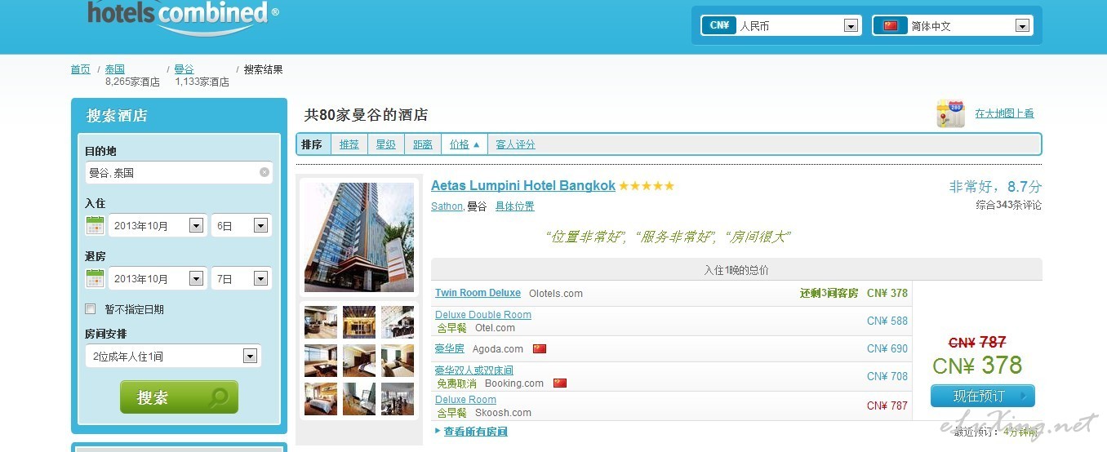Viewport: 1107px width, 452px height.
Task: Expand the check-in day dropdown 6日
Action: tap(241, 226)
